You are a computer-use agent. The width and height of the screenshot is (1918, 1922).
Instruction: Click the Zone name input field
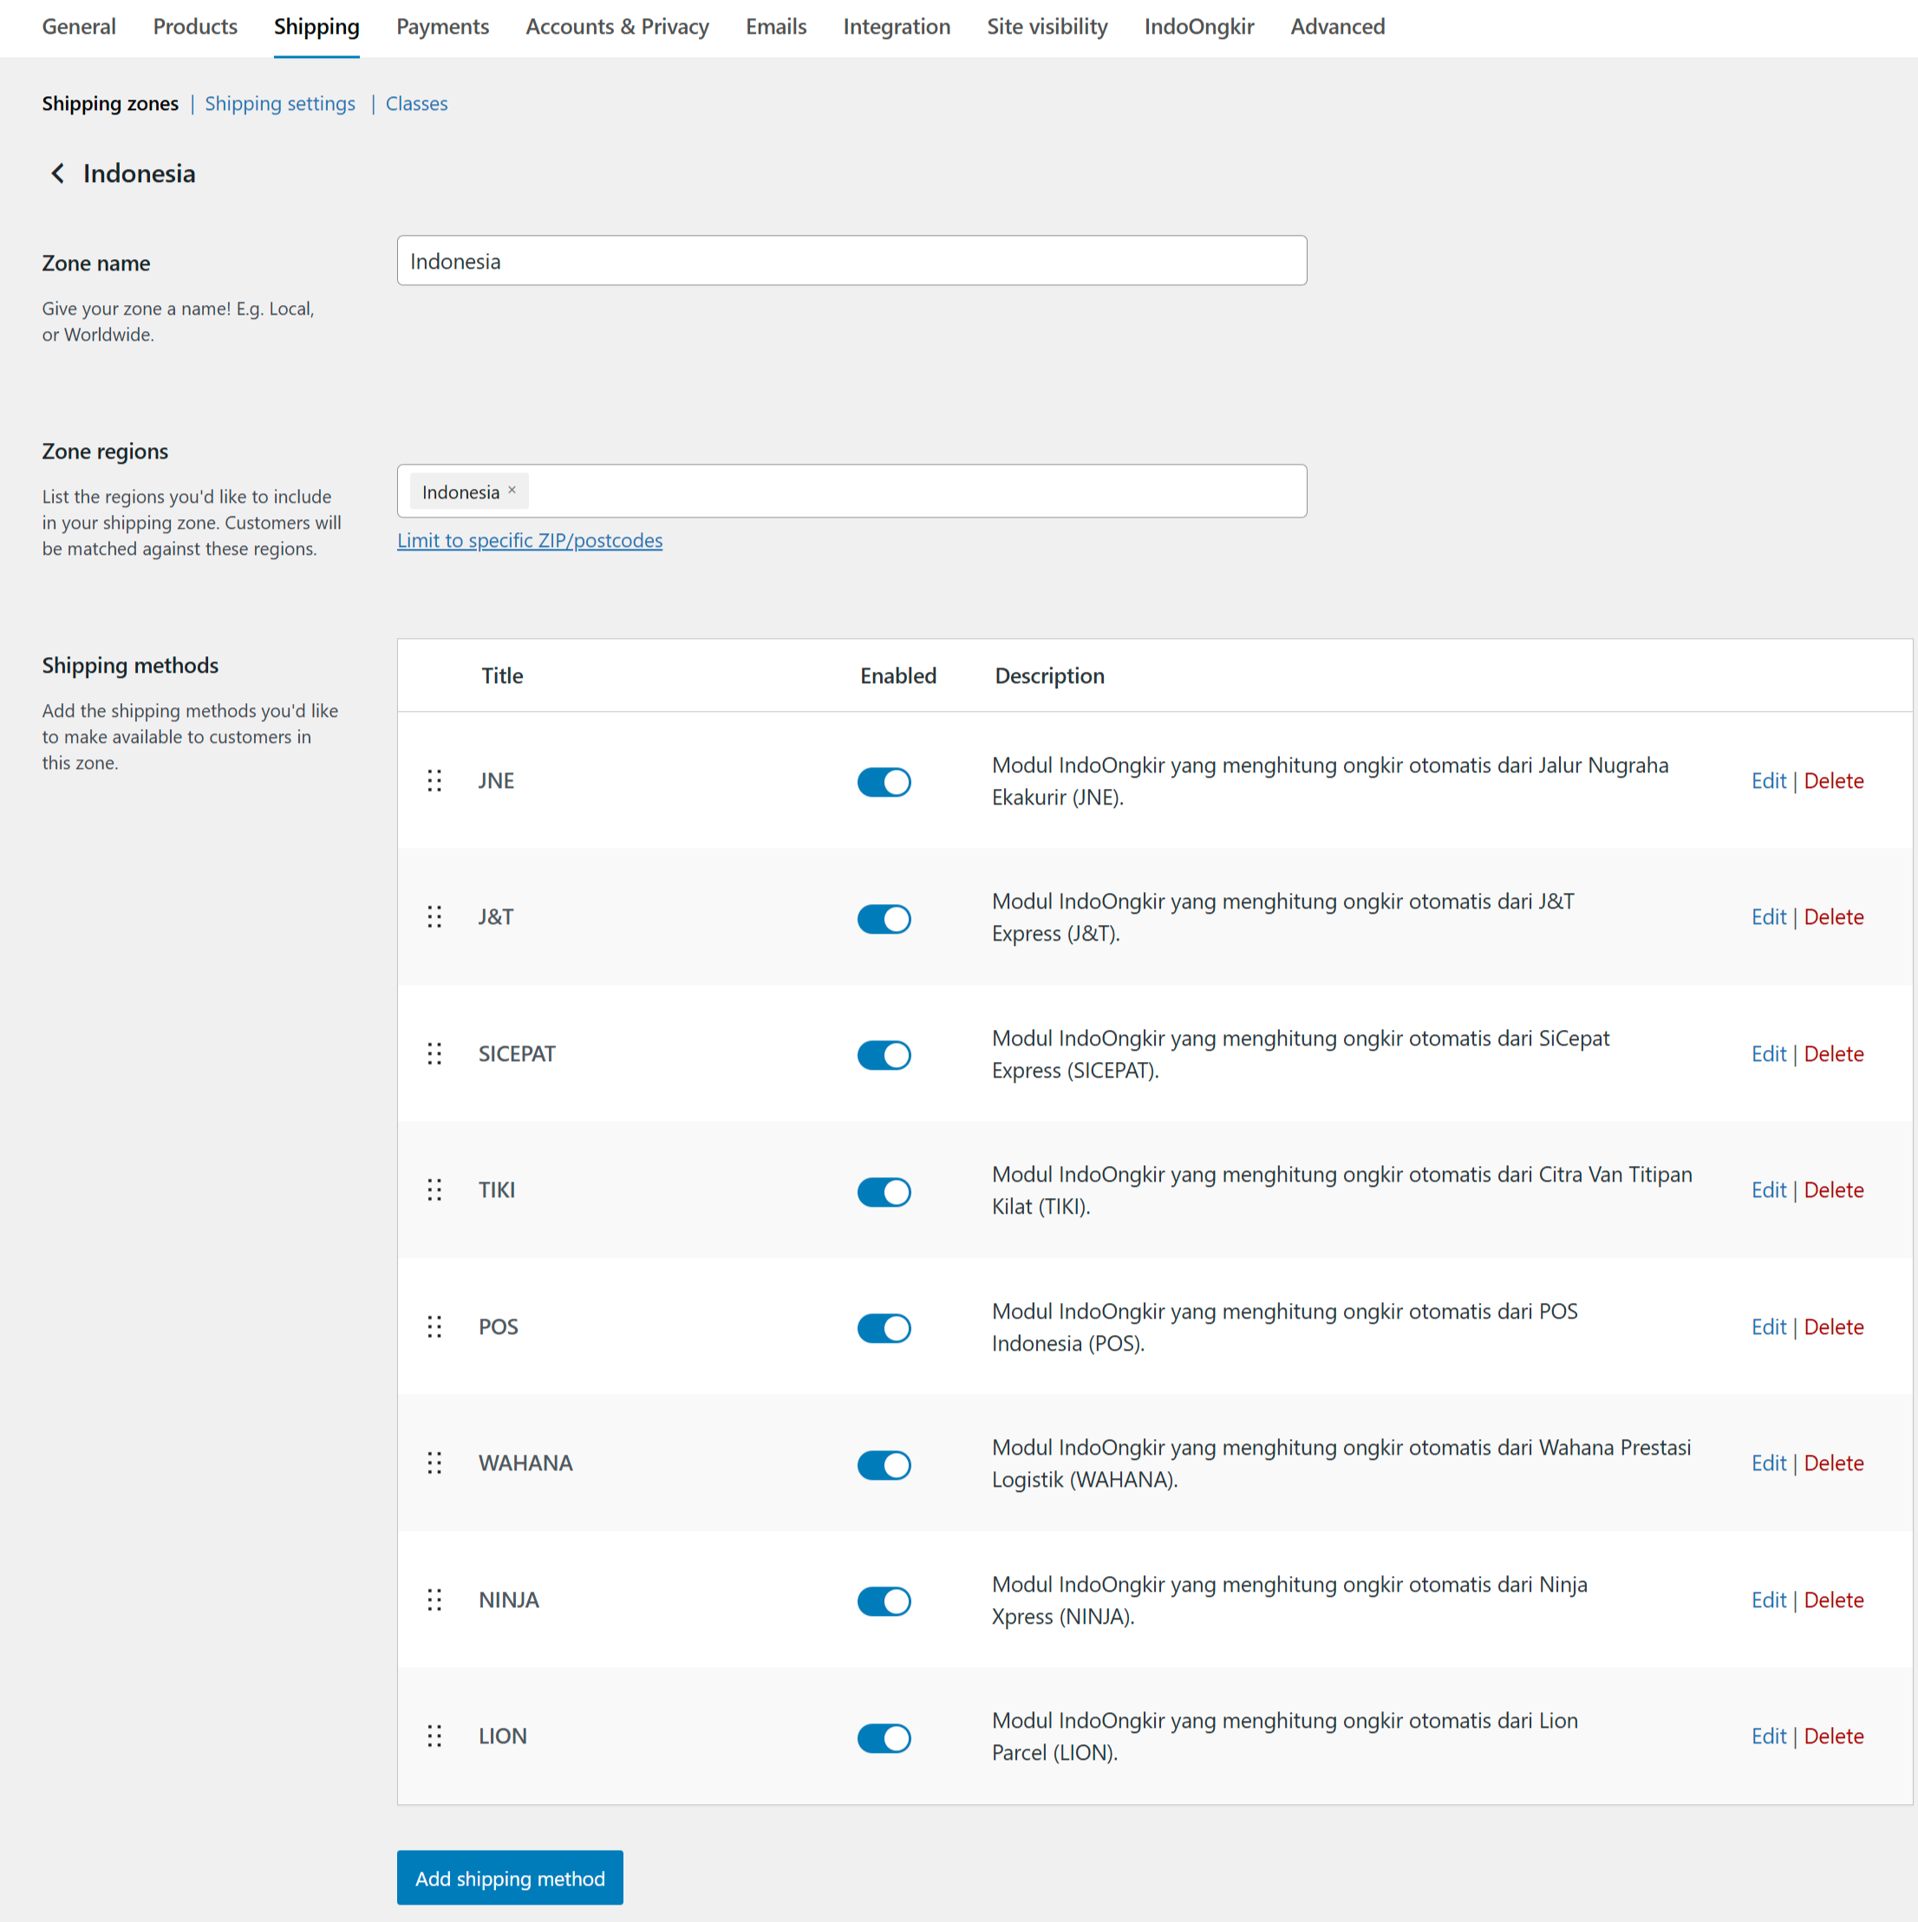coord(851,261)
